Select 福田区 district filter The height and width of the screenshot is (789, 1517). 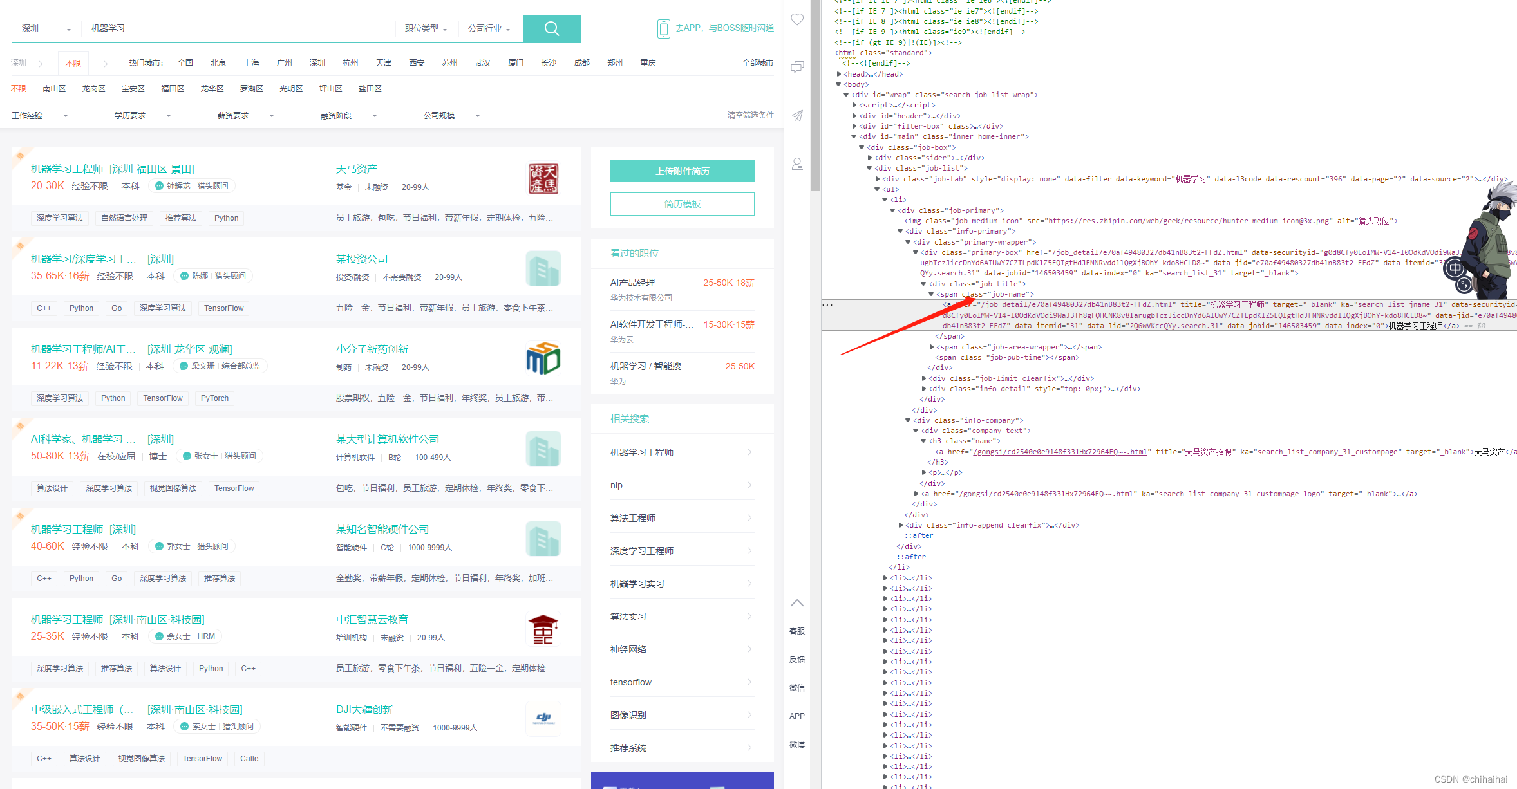pyautogui.click(x=173, y=89)
